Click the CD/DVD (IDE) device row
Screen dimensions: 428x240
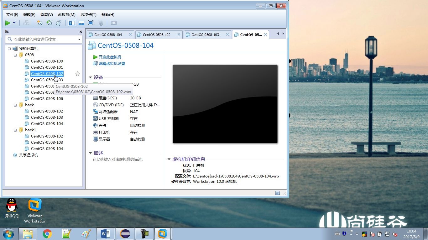127,105
